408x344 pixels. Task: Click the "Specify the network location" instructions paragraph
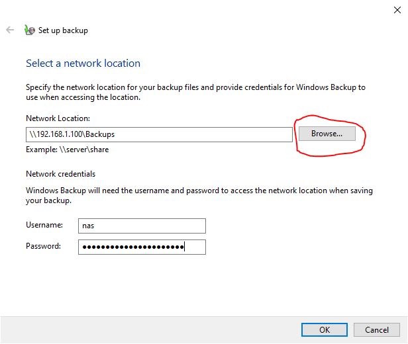click(195, 92)
